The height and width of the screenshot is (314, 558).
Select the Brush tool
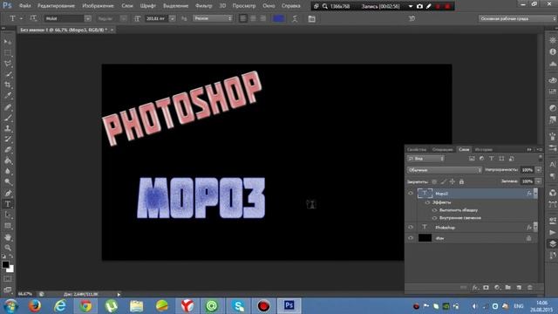point(8,118)
